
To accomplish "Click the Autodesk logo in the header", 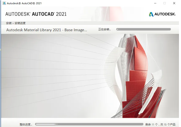I will [x=162, y=14].
